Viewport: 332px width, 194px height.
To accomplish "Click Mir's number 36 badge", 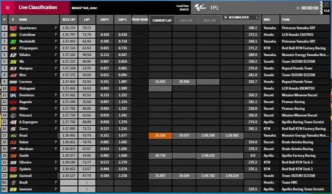I will click(x=13, y=62).
